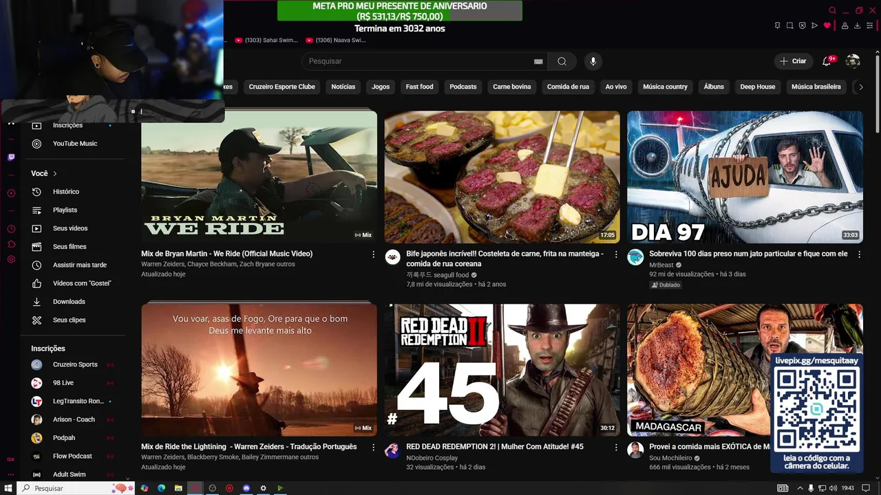Open options for Ride the Lightning mix
Image resolution: width=881 pixels, height=495 pixels.
pyautogui.click(x=374, y=447)
